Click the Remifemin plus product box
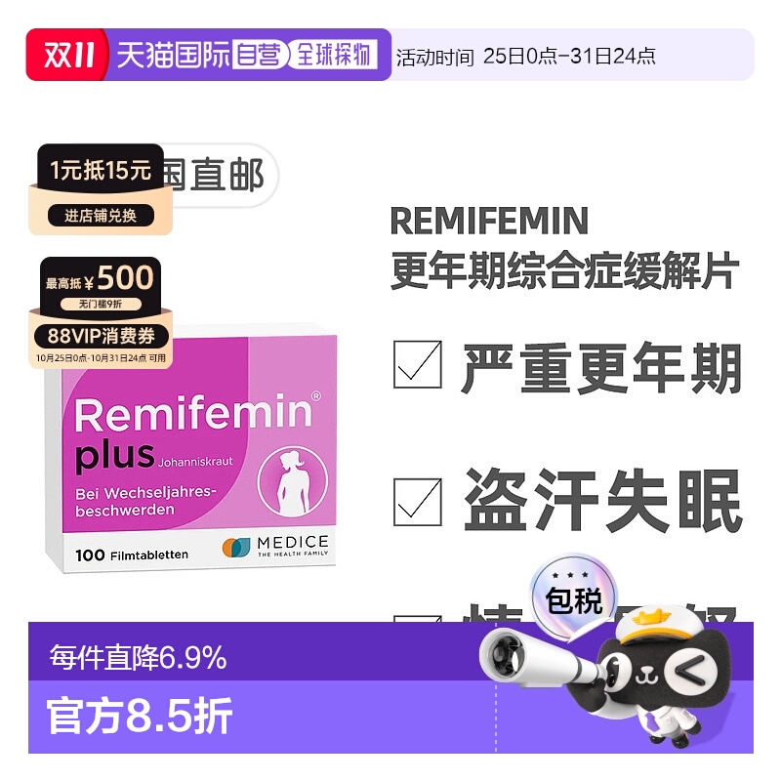Image resolution: width=781 pixels, height=781 pixels. [191, 451]
